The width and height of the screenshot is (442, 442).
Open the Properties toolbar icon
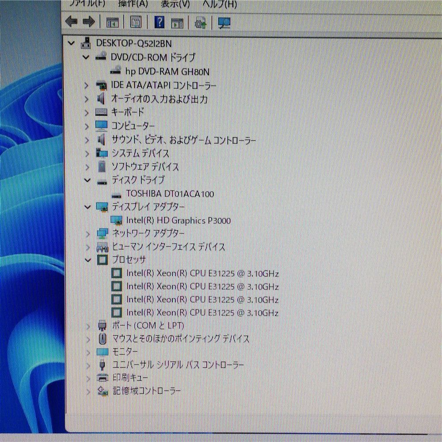pos(136,22)
